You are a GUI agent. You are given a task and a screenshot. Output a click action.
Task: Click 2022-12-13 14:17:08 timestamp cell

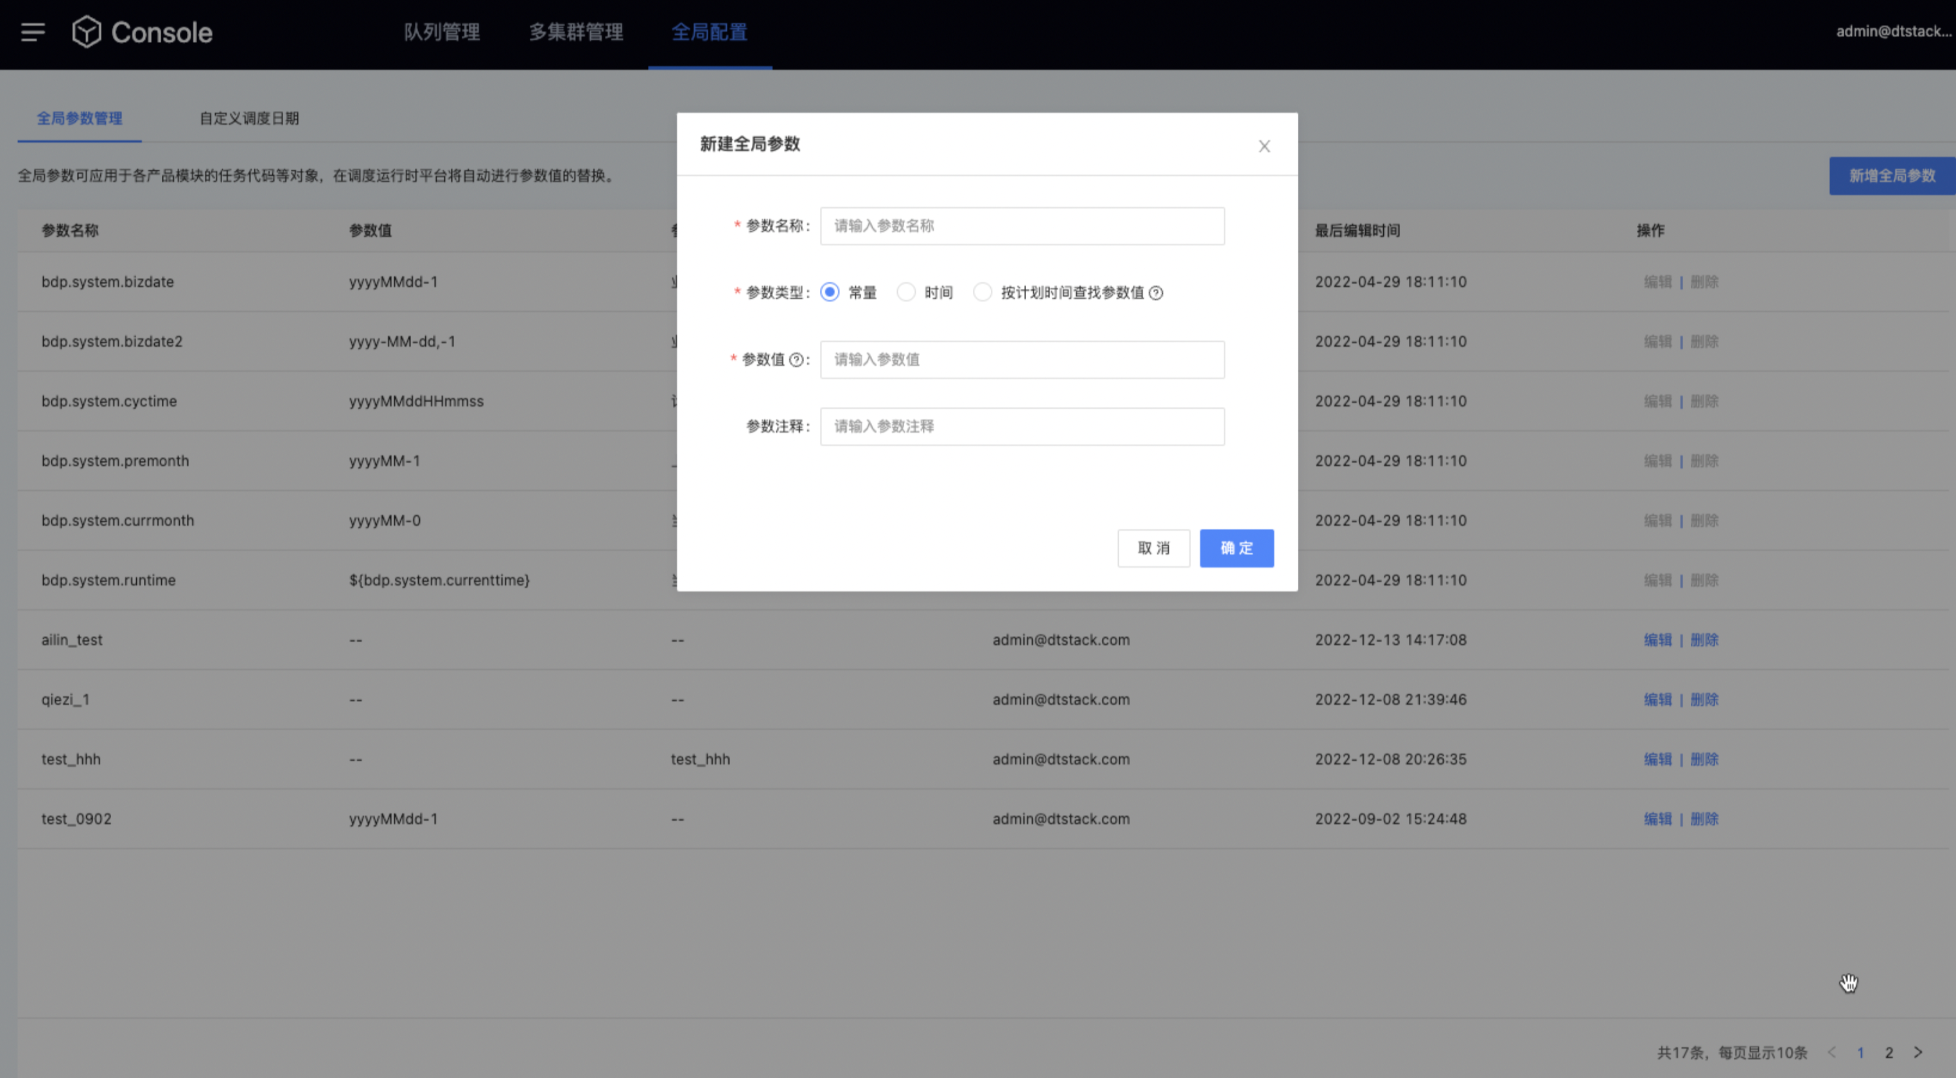click(1391, 640)
